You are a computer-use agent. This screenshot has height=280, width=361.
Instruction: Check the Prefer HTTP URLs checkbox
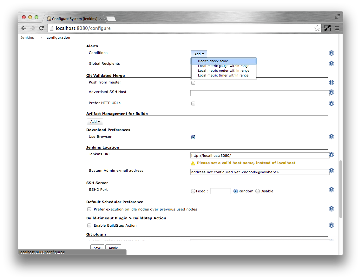193,103
